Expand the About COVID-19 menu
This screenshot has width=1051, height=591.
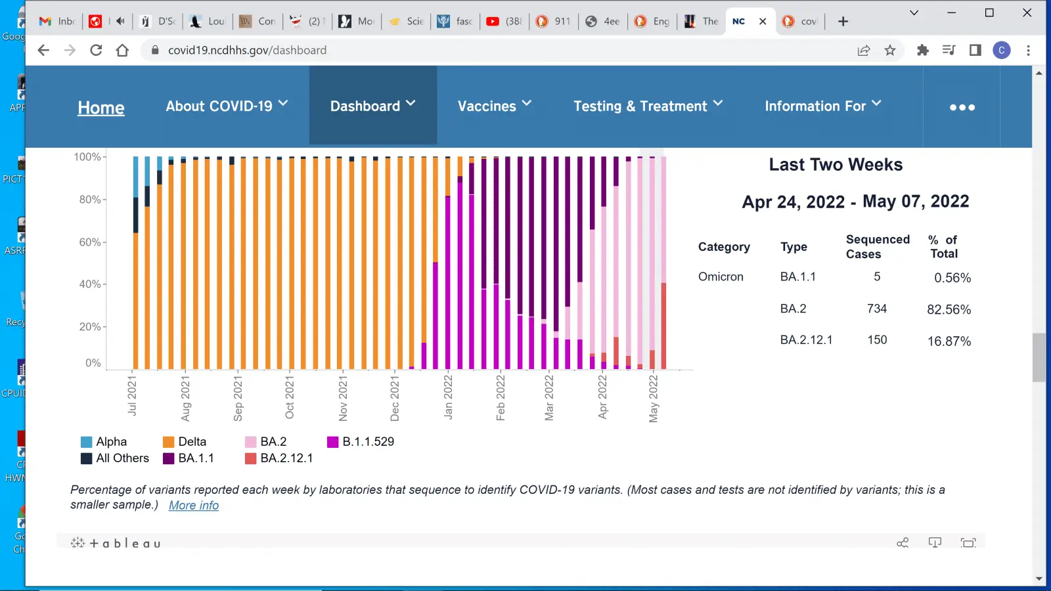(227, 106)
